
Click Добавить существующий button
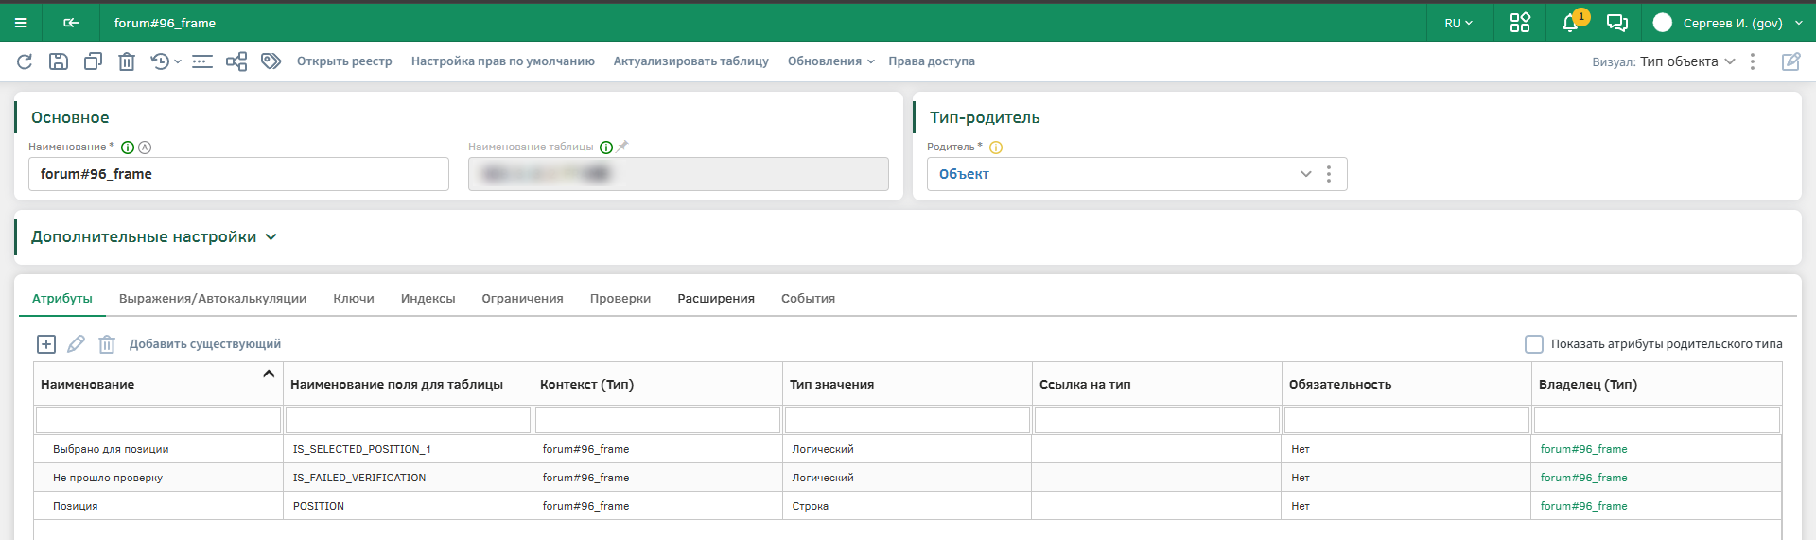pos(205,344)
